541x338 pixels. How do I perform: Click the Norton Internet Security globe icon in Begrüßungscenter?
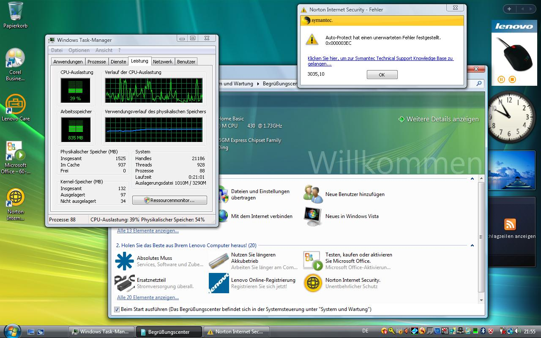313,283
